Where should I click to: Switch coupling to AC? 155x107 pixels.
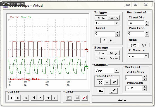click(114, 82)
